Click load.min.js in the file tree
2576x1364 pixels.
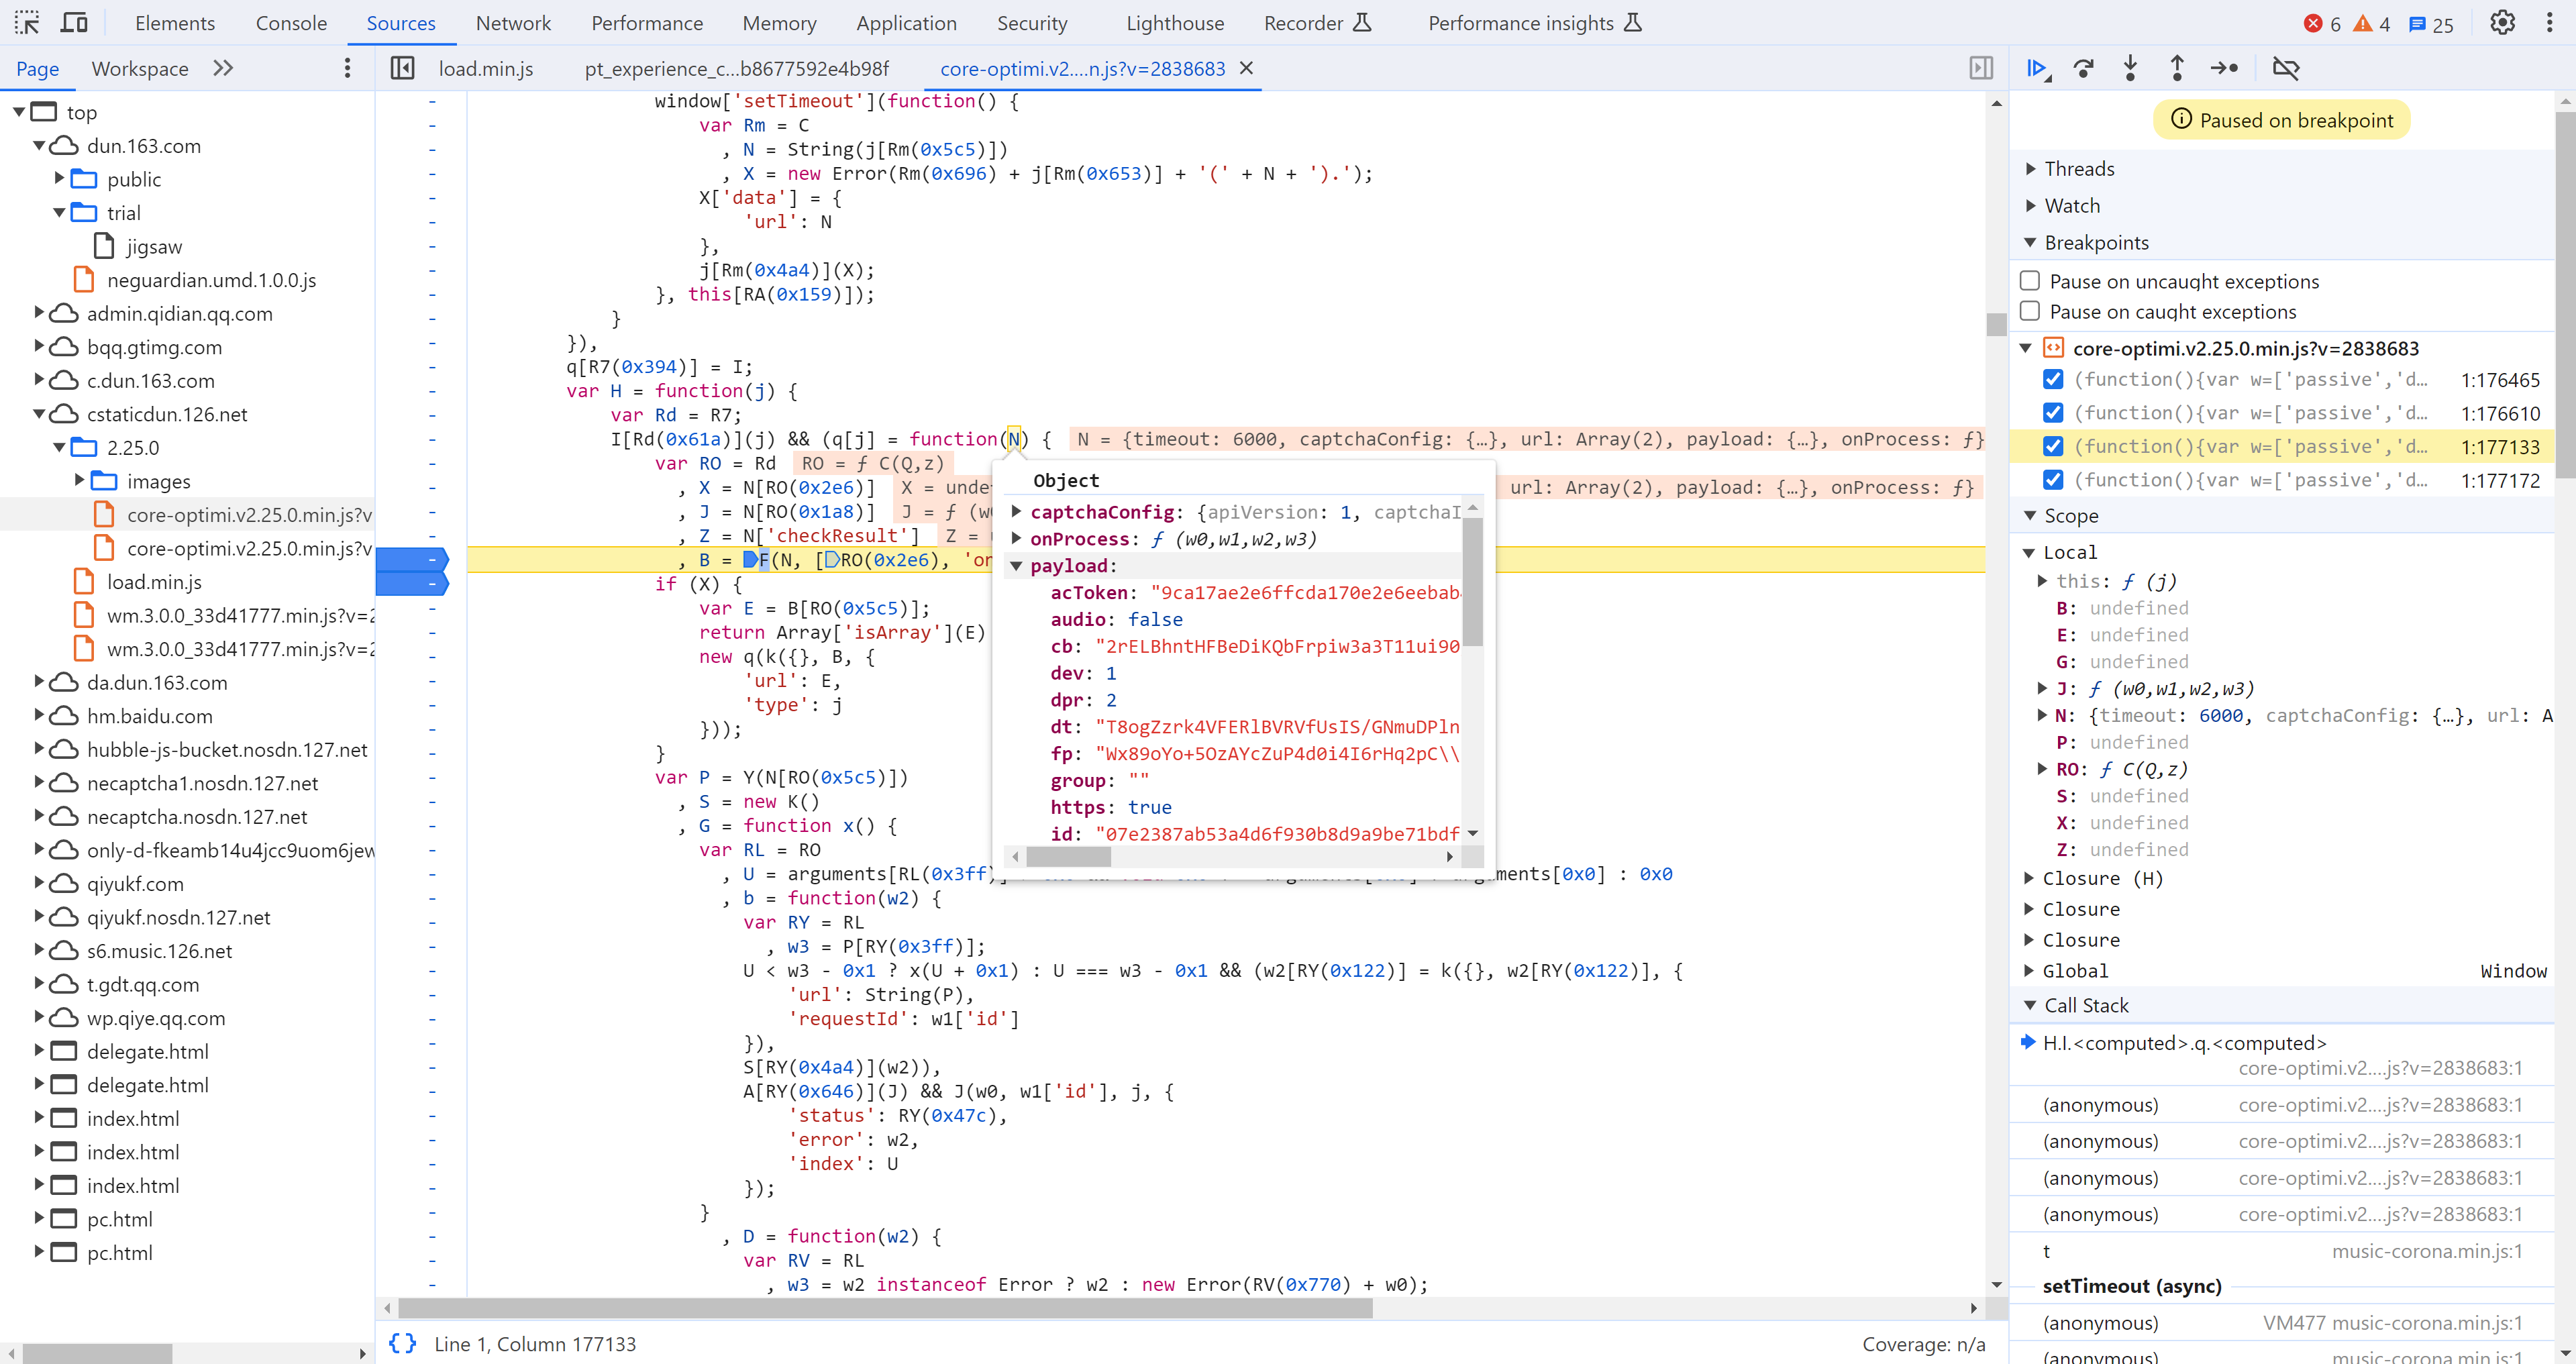(x=154, y=580)
